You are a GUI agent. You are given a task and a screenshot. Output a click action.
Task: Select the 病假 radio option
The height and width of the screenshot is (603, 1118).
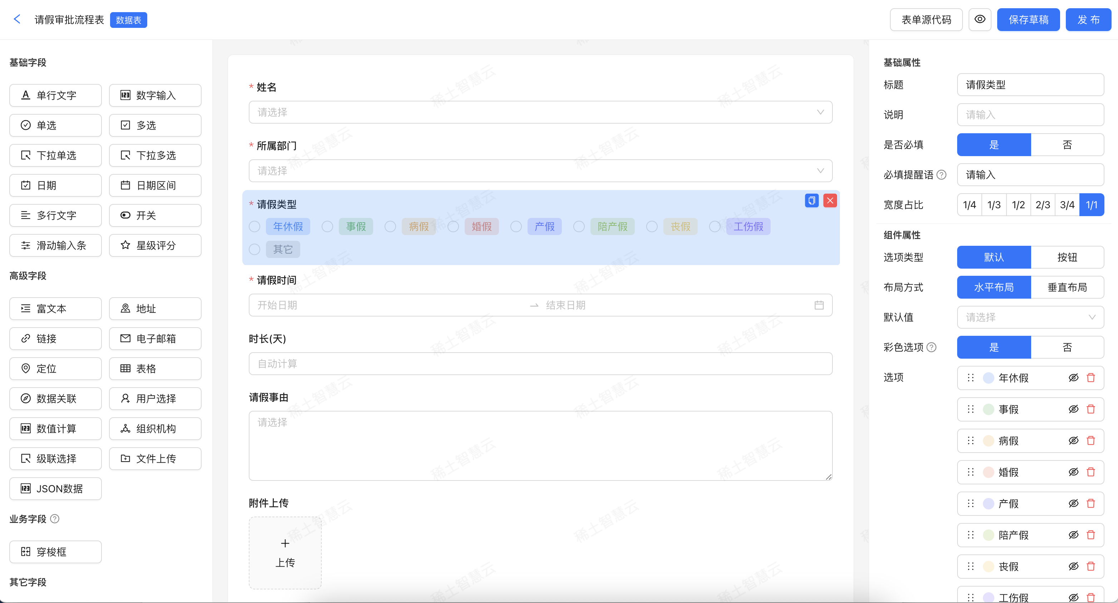click(x=390, y=226)
